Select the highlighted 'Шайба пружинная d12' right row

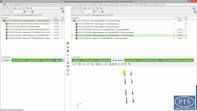click(x=129, y=35)
